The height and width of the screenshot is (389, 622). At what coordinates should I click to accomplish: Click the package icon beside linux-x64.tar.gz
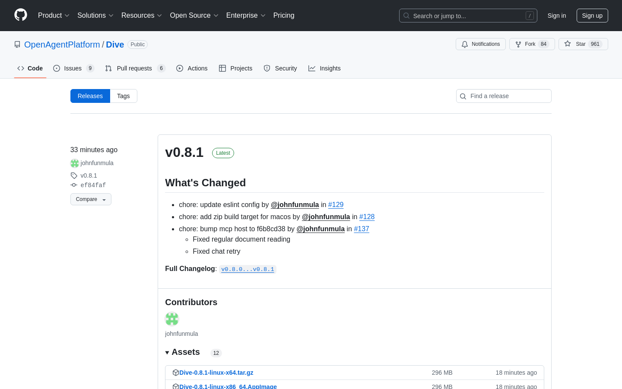(176, 373)
